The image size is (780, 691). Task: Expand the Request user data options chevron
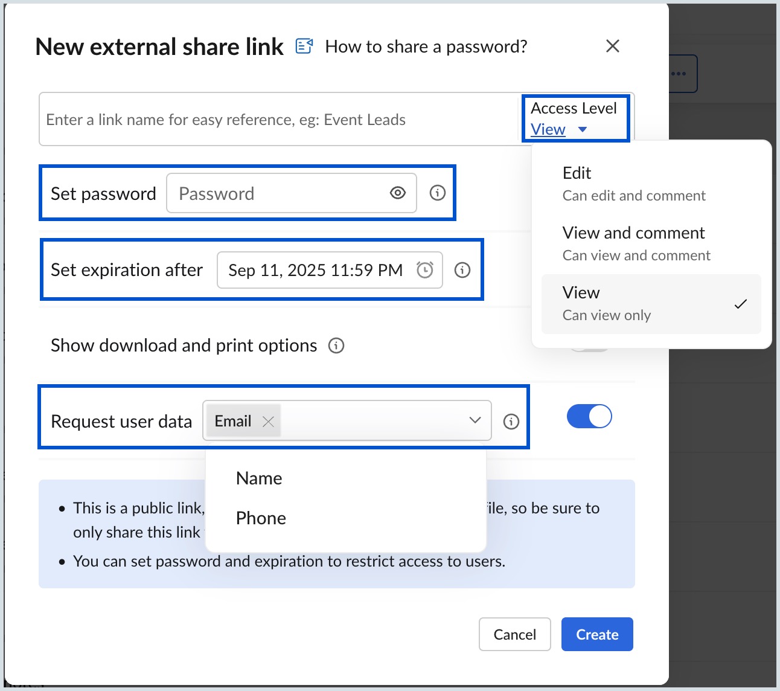475,421
